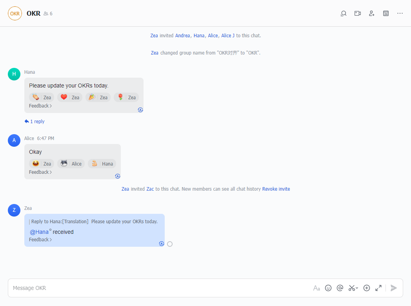Viewport: 411px width, 306px height.
Task: Add new members to the chat
Action: pyautogui.click(x=371, y=13)
